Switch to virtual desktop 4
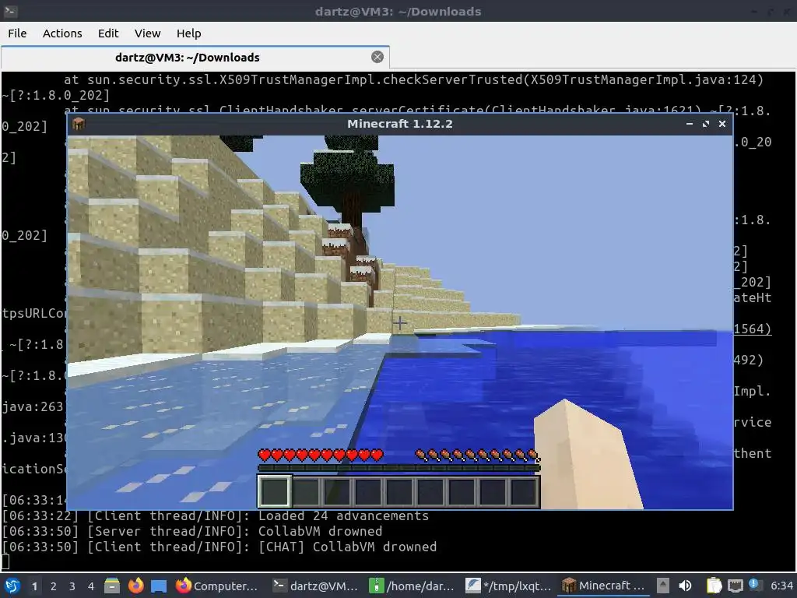Image resolution: width=797 pixels, height=598 pixels. [x=91, y=586]
